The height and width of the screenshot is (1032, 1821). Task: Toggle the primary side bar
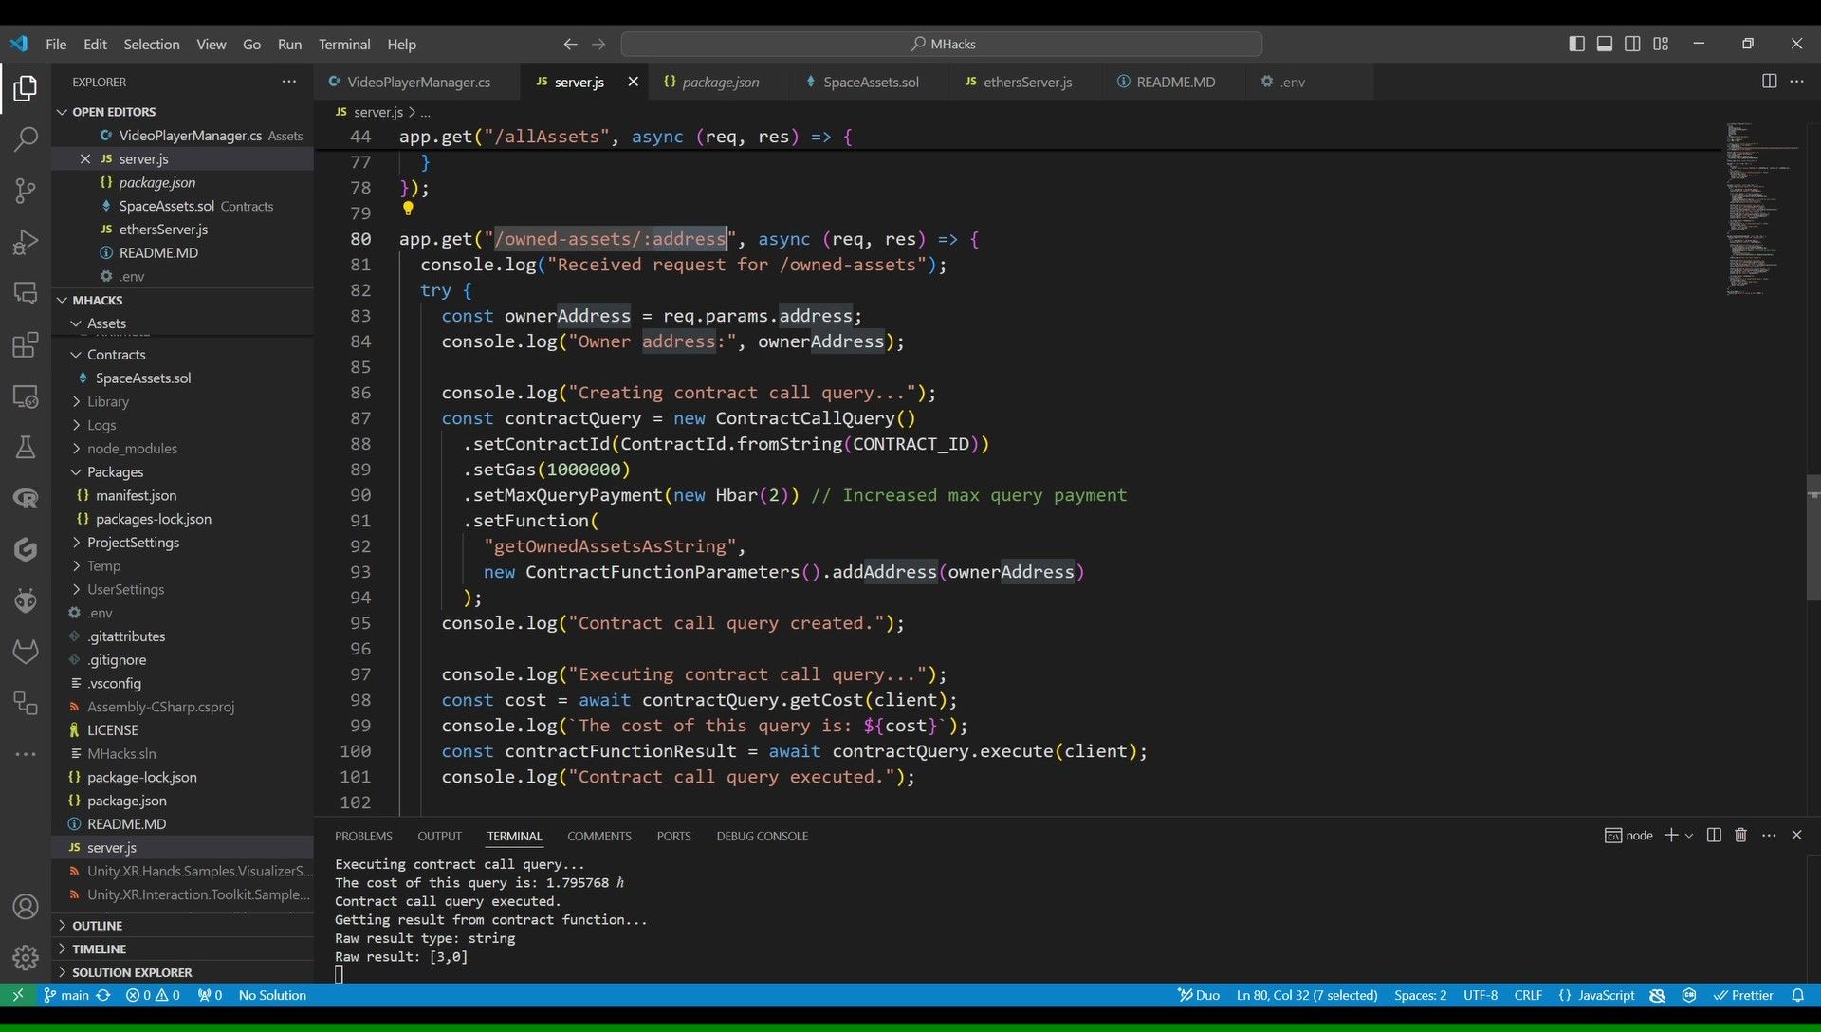click(x=1576, y=44)
